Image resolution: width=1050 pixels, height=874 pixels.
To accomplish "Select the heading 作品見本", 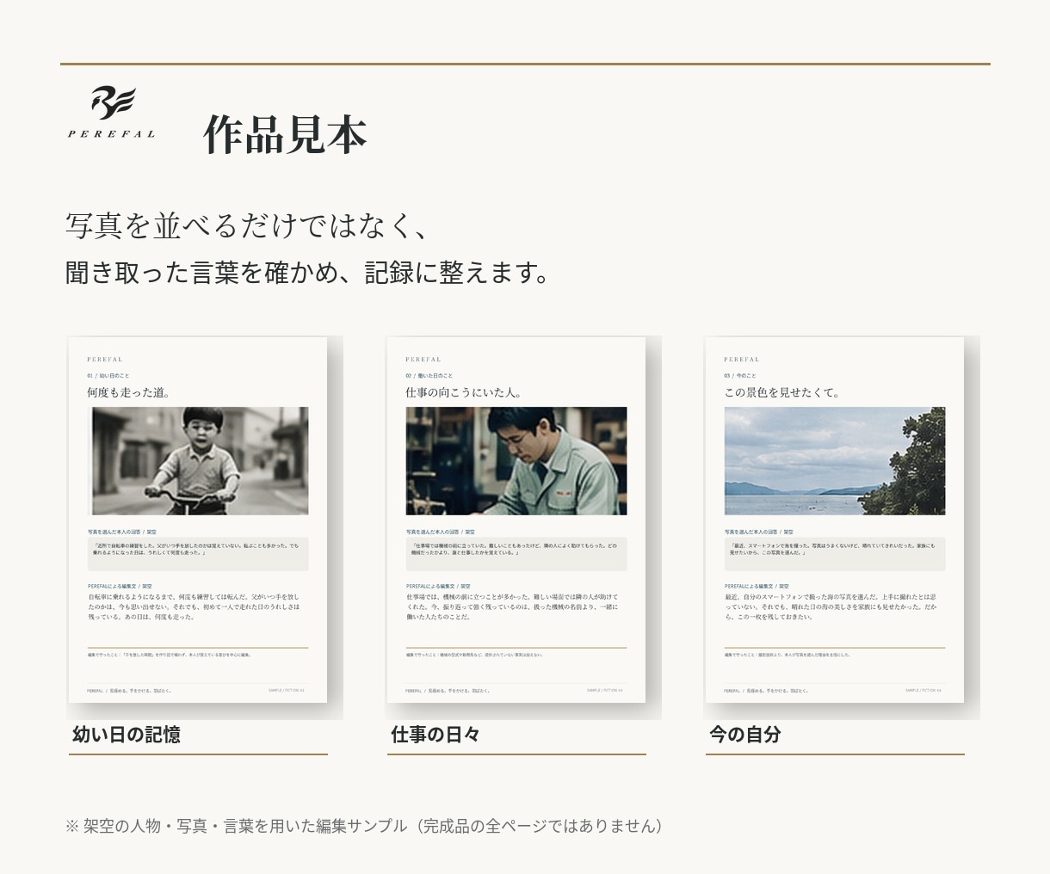I will tap(286, 134).
